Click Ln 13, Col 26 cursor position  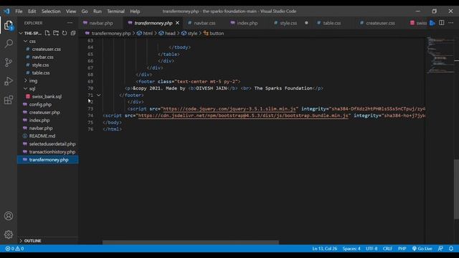[x=325, y=249]
